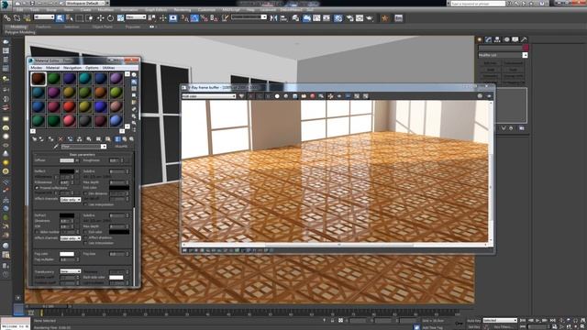
Task: Open the Customize menu
Action: pyautogui.click(x=206, y=10)
